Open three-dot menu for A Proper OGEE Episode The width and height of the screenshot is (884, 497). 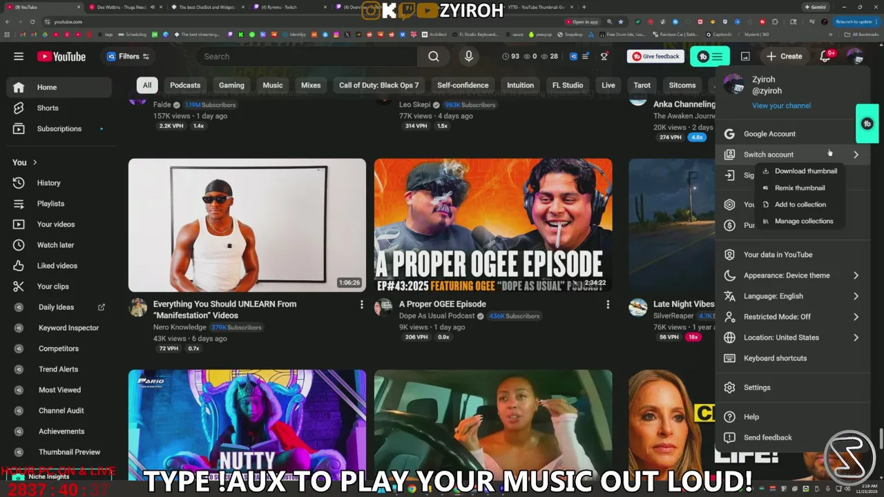(x=607, y=304)
